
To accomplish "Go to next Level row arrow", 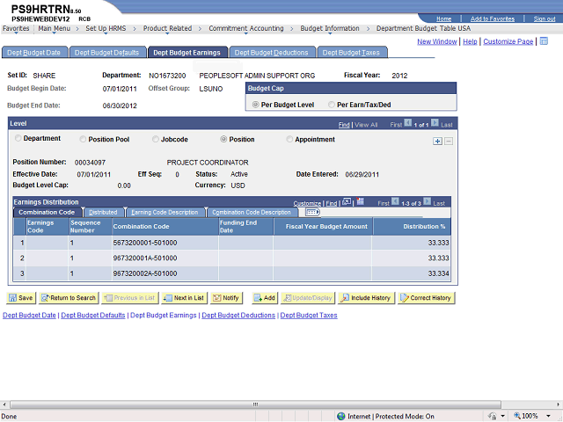I will (435, 123).
